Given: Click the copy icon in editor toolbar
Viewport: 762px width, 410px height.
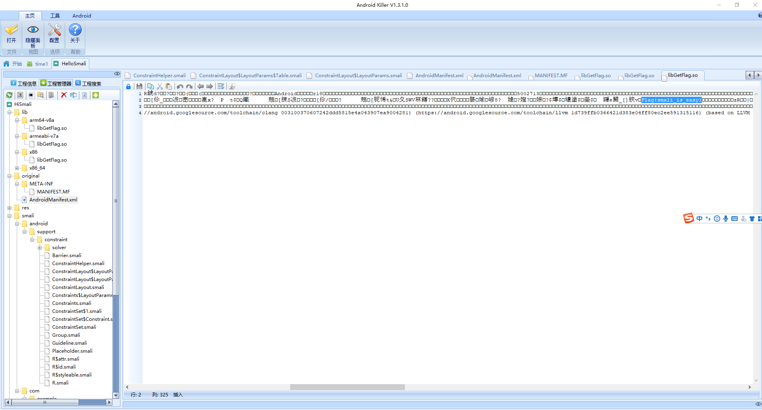Looking at the screenshot, I should 151,86.
